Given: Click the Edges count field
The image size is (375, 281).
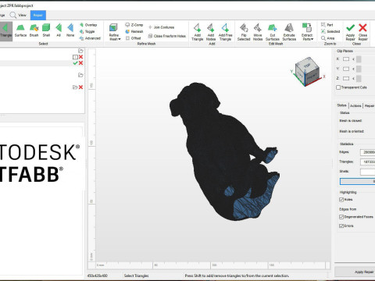Looking at the screenshot, I should (368, 152).
